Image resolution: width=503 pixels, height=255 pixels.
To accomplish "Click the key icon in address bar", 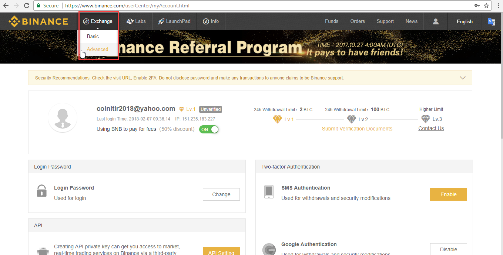I will (x=477, y=6).
